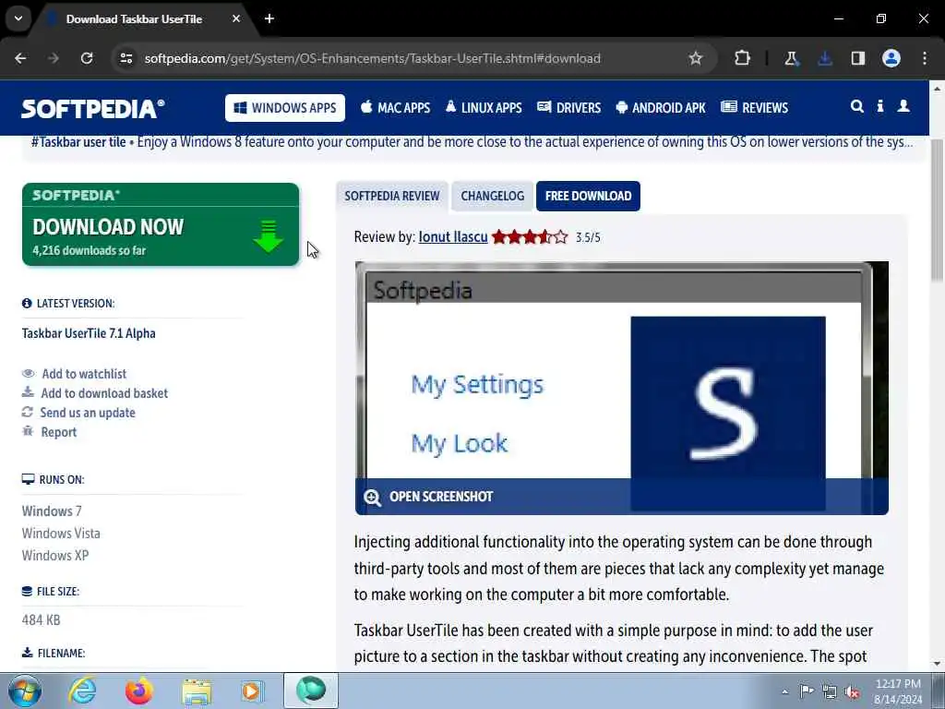Toggle the browser side panel icon

point(857,58)
